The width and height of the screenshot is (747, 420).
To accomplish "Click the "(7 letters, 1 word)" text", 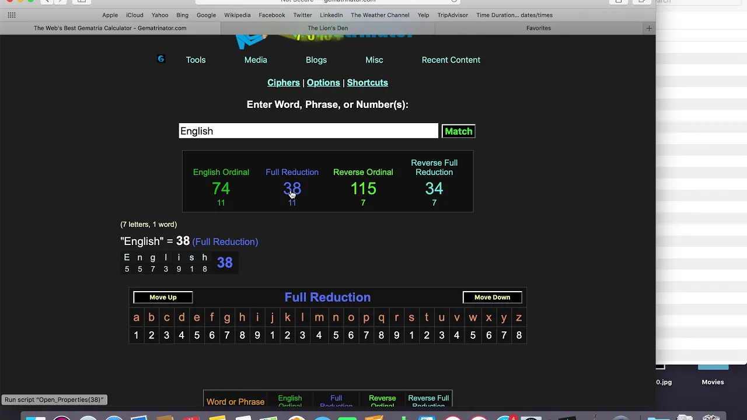I will pyautogui.click(x=148, y=225).
